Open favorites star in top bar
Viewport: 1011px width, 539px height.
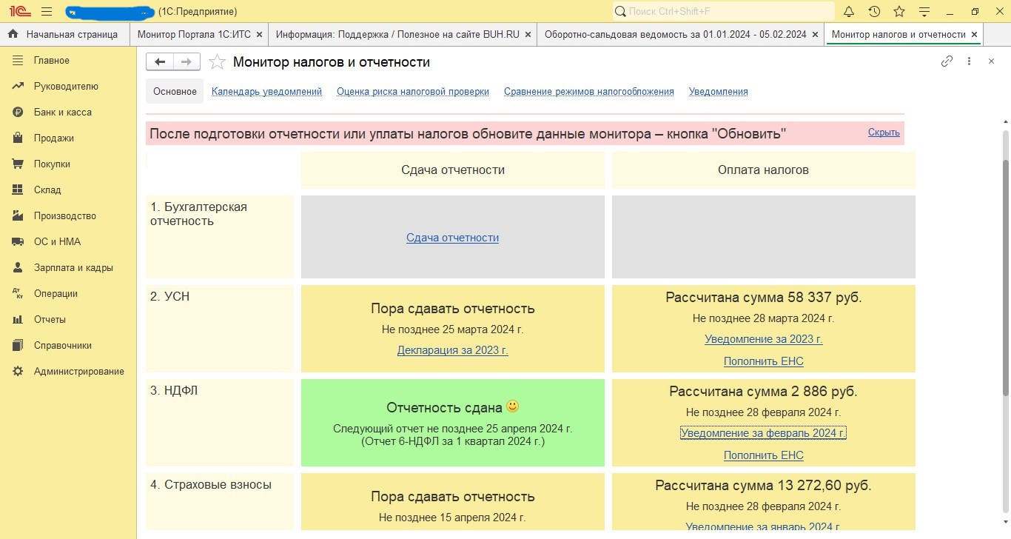(899, 12)
